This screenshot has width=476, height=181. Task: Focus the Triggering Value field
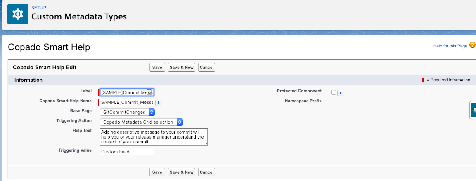pos(127,152)
